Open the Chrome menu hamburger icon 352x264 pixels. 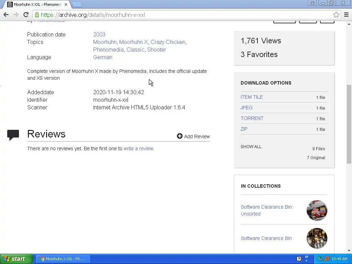coord(346,15)
